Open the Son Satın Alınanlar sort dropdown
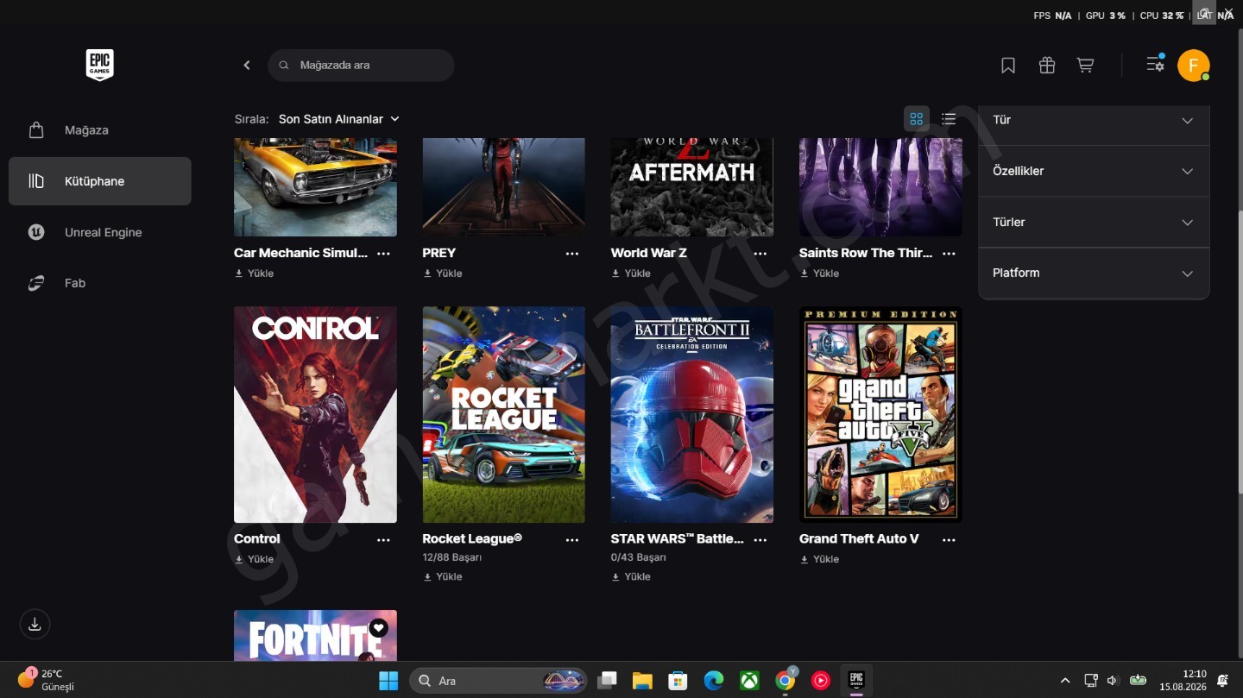This screenshot has width=1243, height=698. 339,119
